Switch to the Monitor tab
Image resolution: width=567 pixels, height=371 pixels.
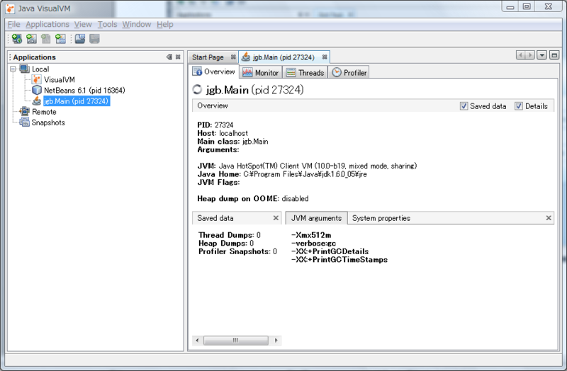pos(261,72)
